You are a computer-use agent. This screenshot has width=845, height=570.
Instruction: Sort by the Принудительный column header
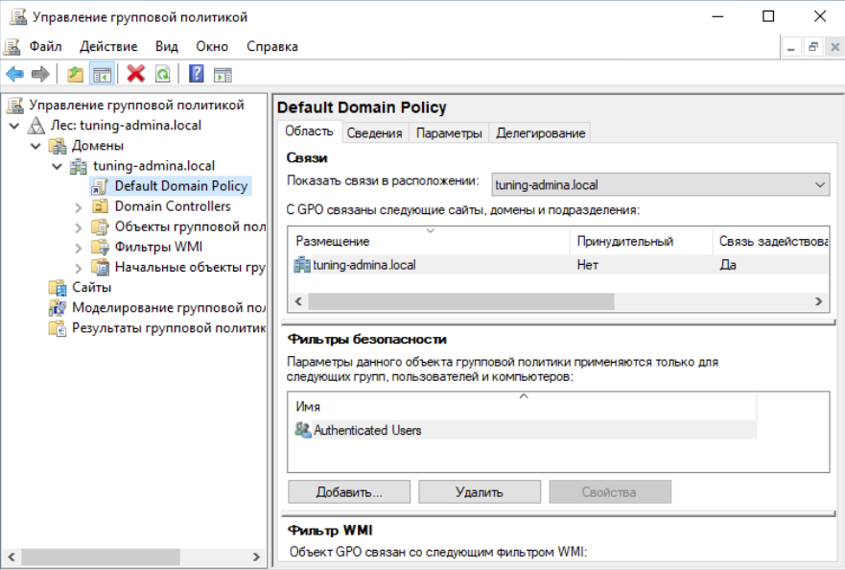click(x=642, y=241)
